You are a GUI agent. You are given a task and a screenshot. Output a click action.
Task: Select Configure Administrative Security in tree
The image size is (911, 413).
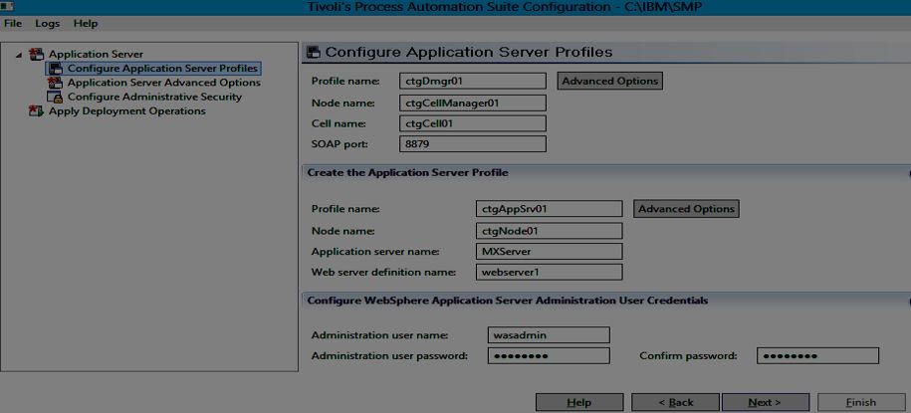coord(154,97)
